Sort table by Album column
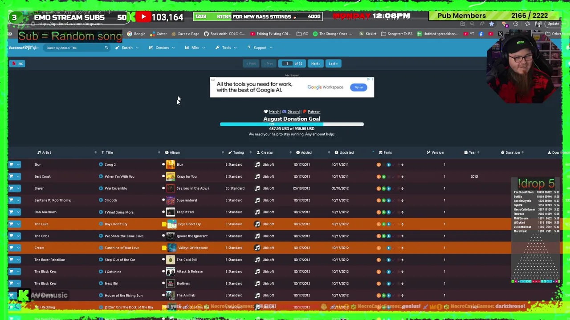 (x=172, y=152)
